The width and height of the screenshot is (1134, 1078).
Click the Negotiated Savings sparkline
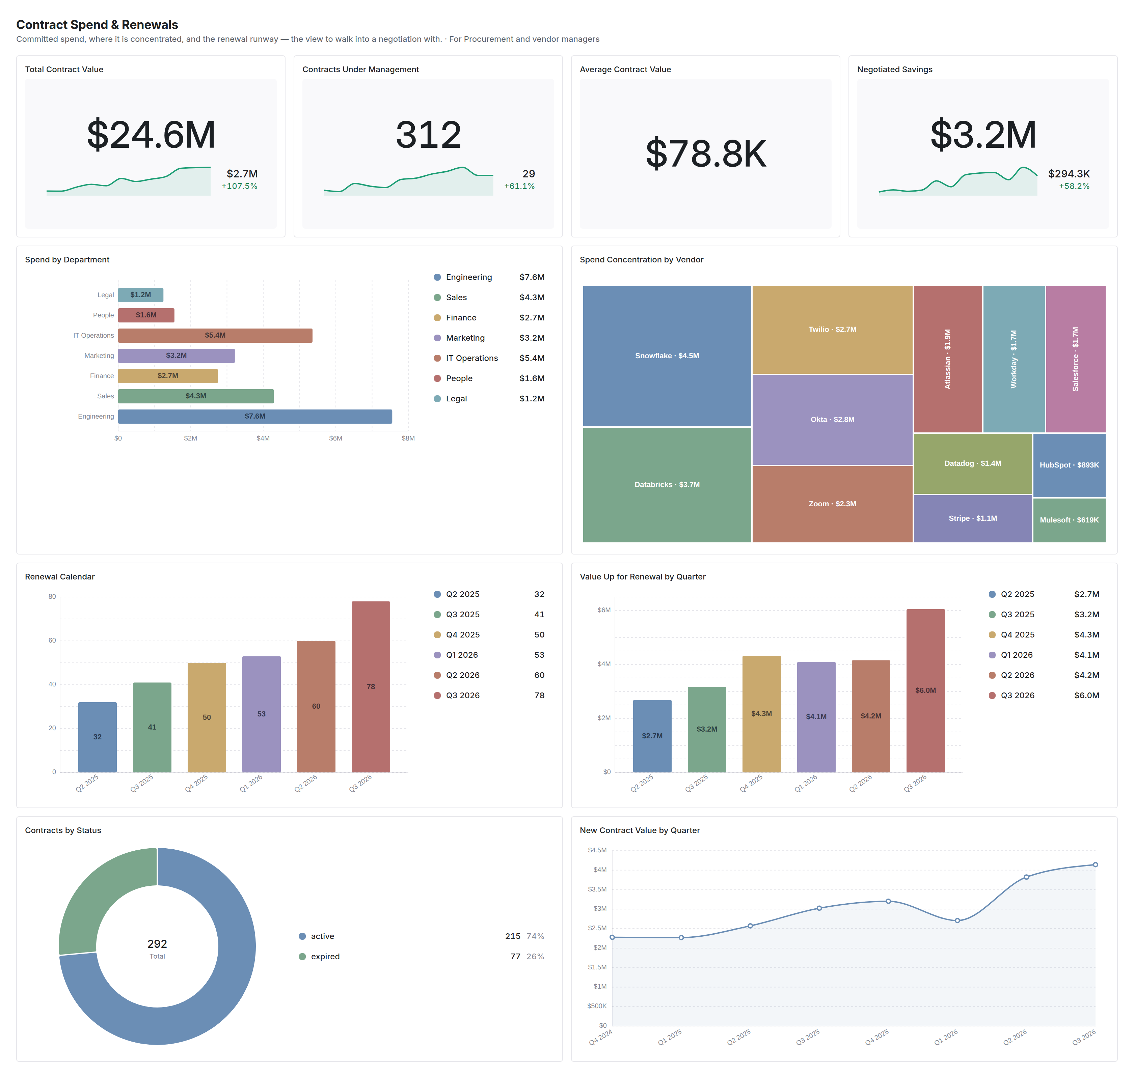957,181
